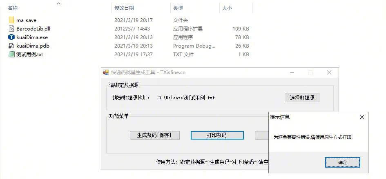Viewport: 386px width, 179px height.
Task: Click file name BarcodeLib.dll
Action: tap(33, 29)
